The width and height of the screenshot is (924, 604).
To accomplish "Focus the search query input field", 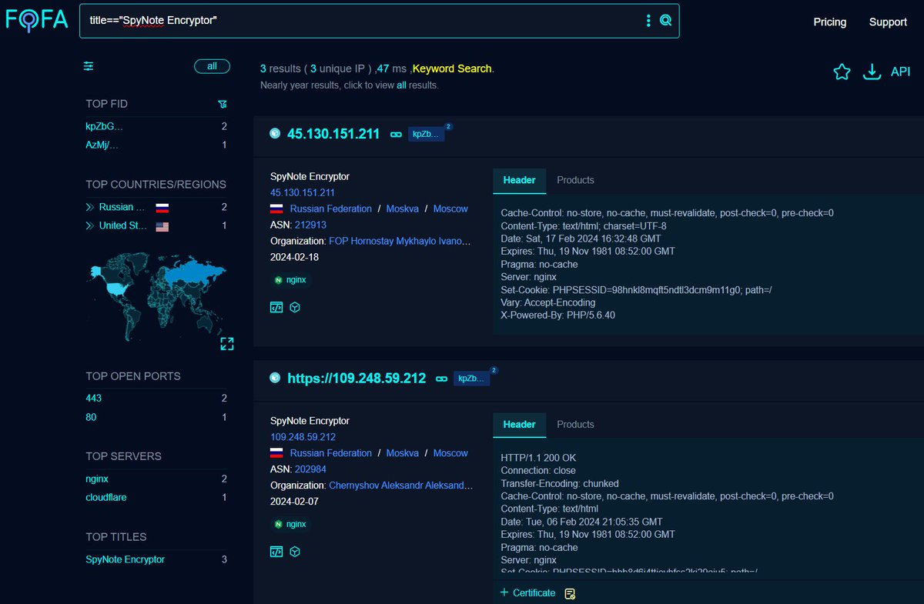I will 362,20.
